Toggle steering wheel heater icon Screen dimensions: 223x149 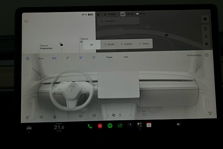(55, 117)
